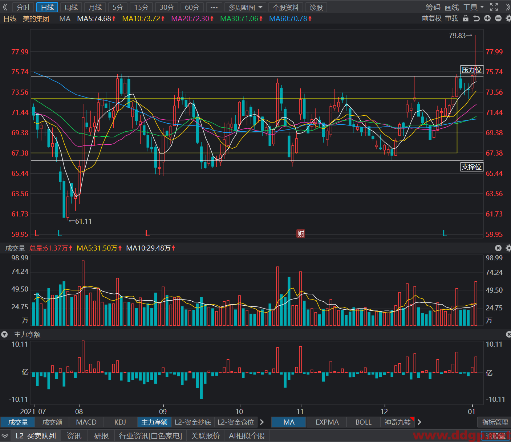Switch to 月线 monthly chart

[x=95, y=7]
